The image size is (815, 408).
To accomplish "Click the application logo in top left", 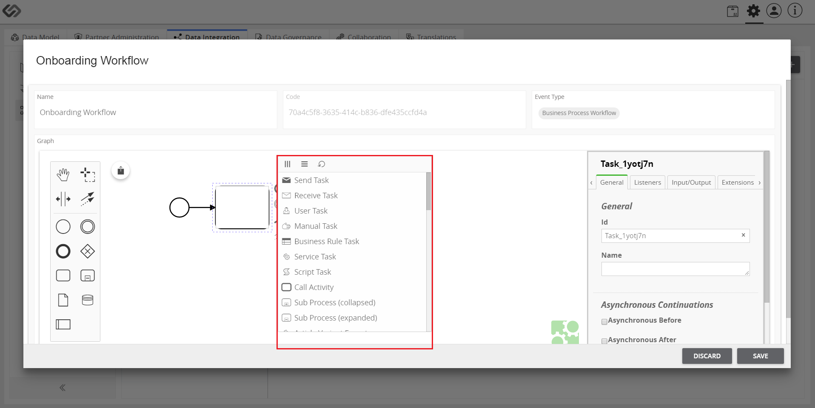I will click(x=11, y=11).
